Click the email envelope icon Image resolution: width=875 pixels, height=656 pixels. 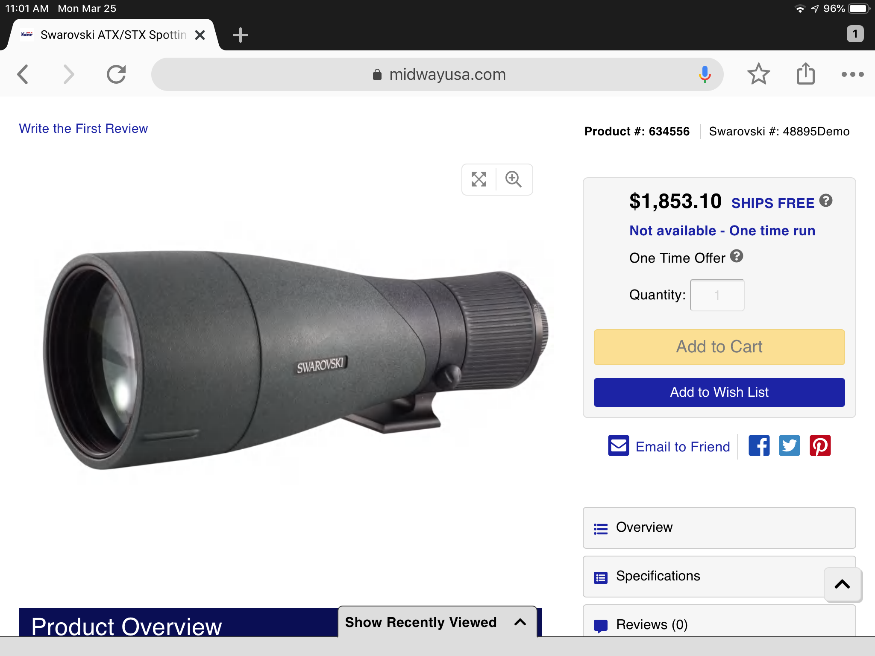[x=618, y=446]
